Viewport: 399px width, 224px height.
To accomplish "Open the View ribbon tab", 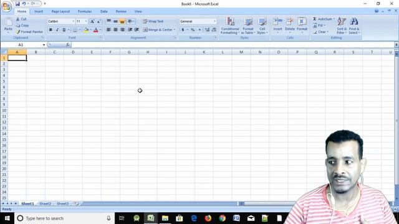I will coord(138,11).
